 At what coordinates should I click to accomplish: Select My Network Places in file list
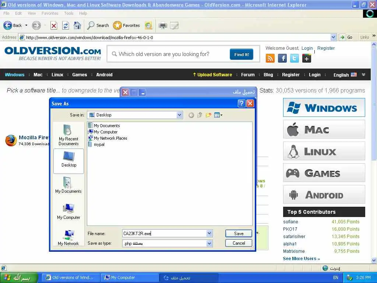pos(108,138)
